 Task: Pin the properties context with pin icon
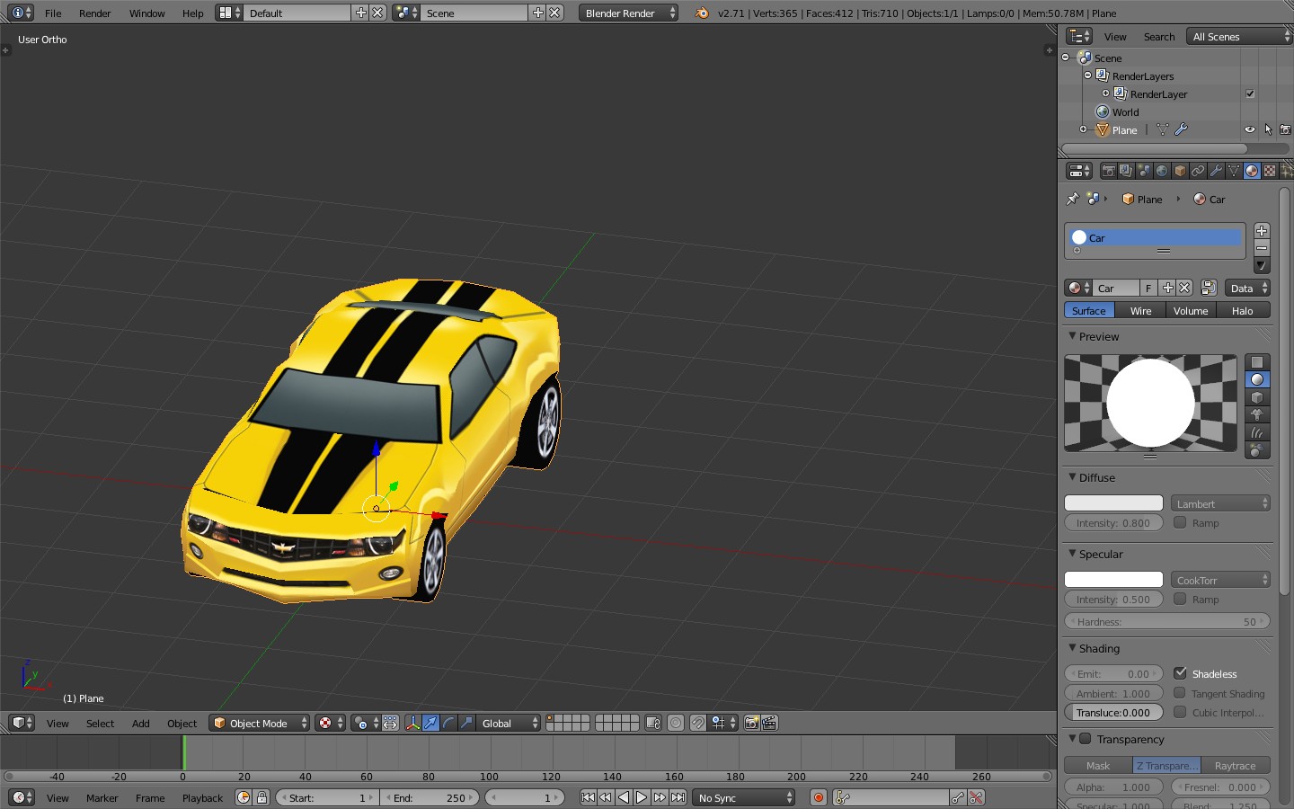1072,199
